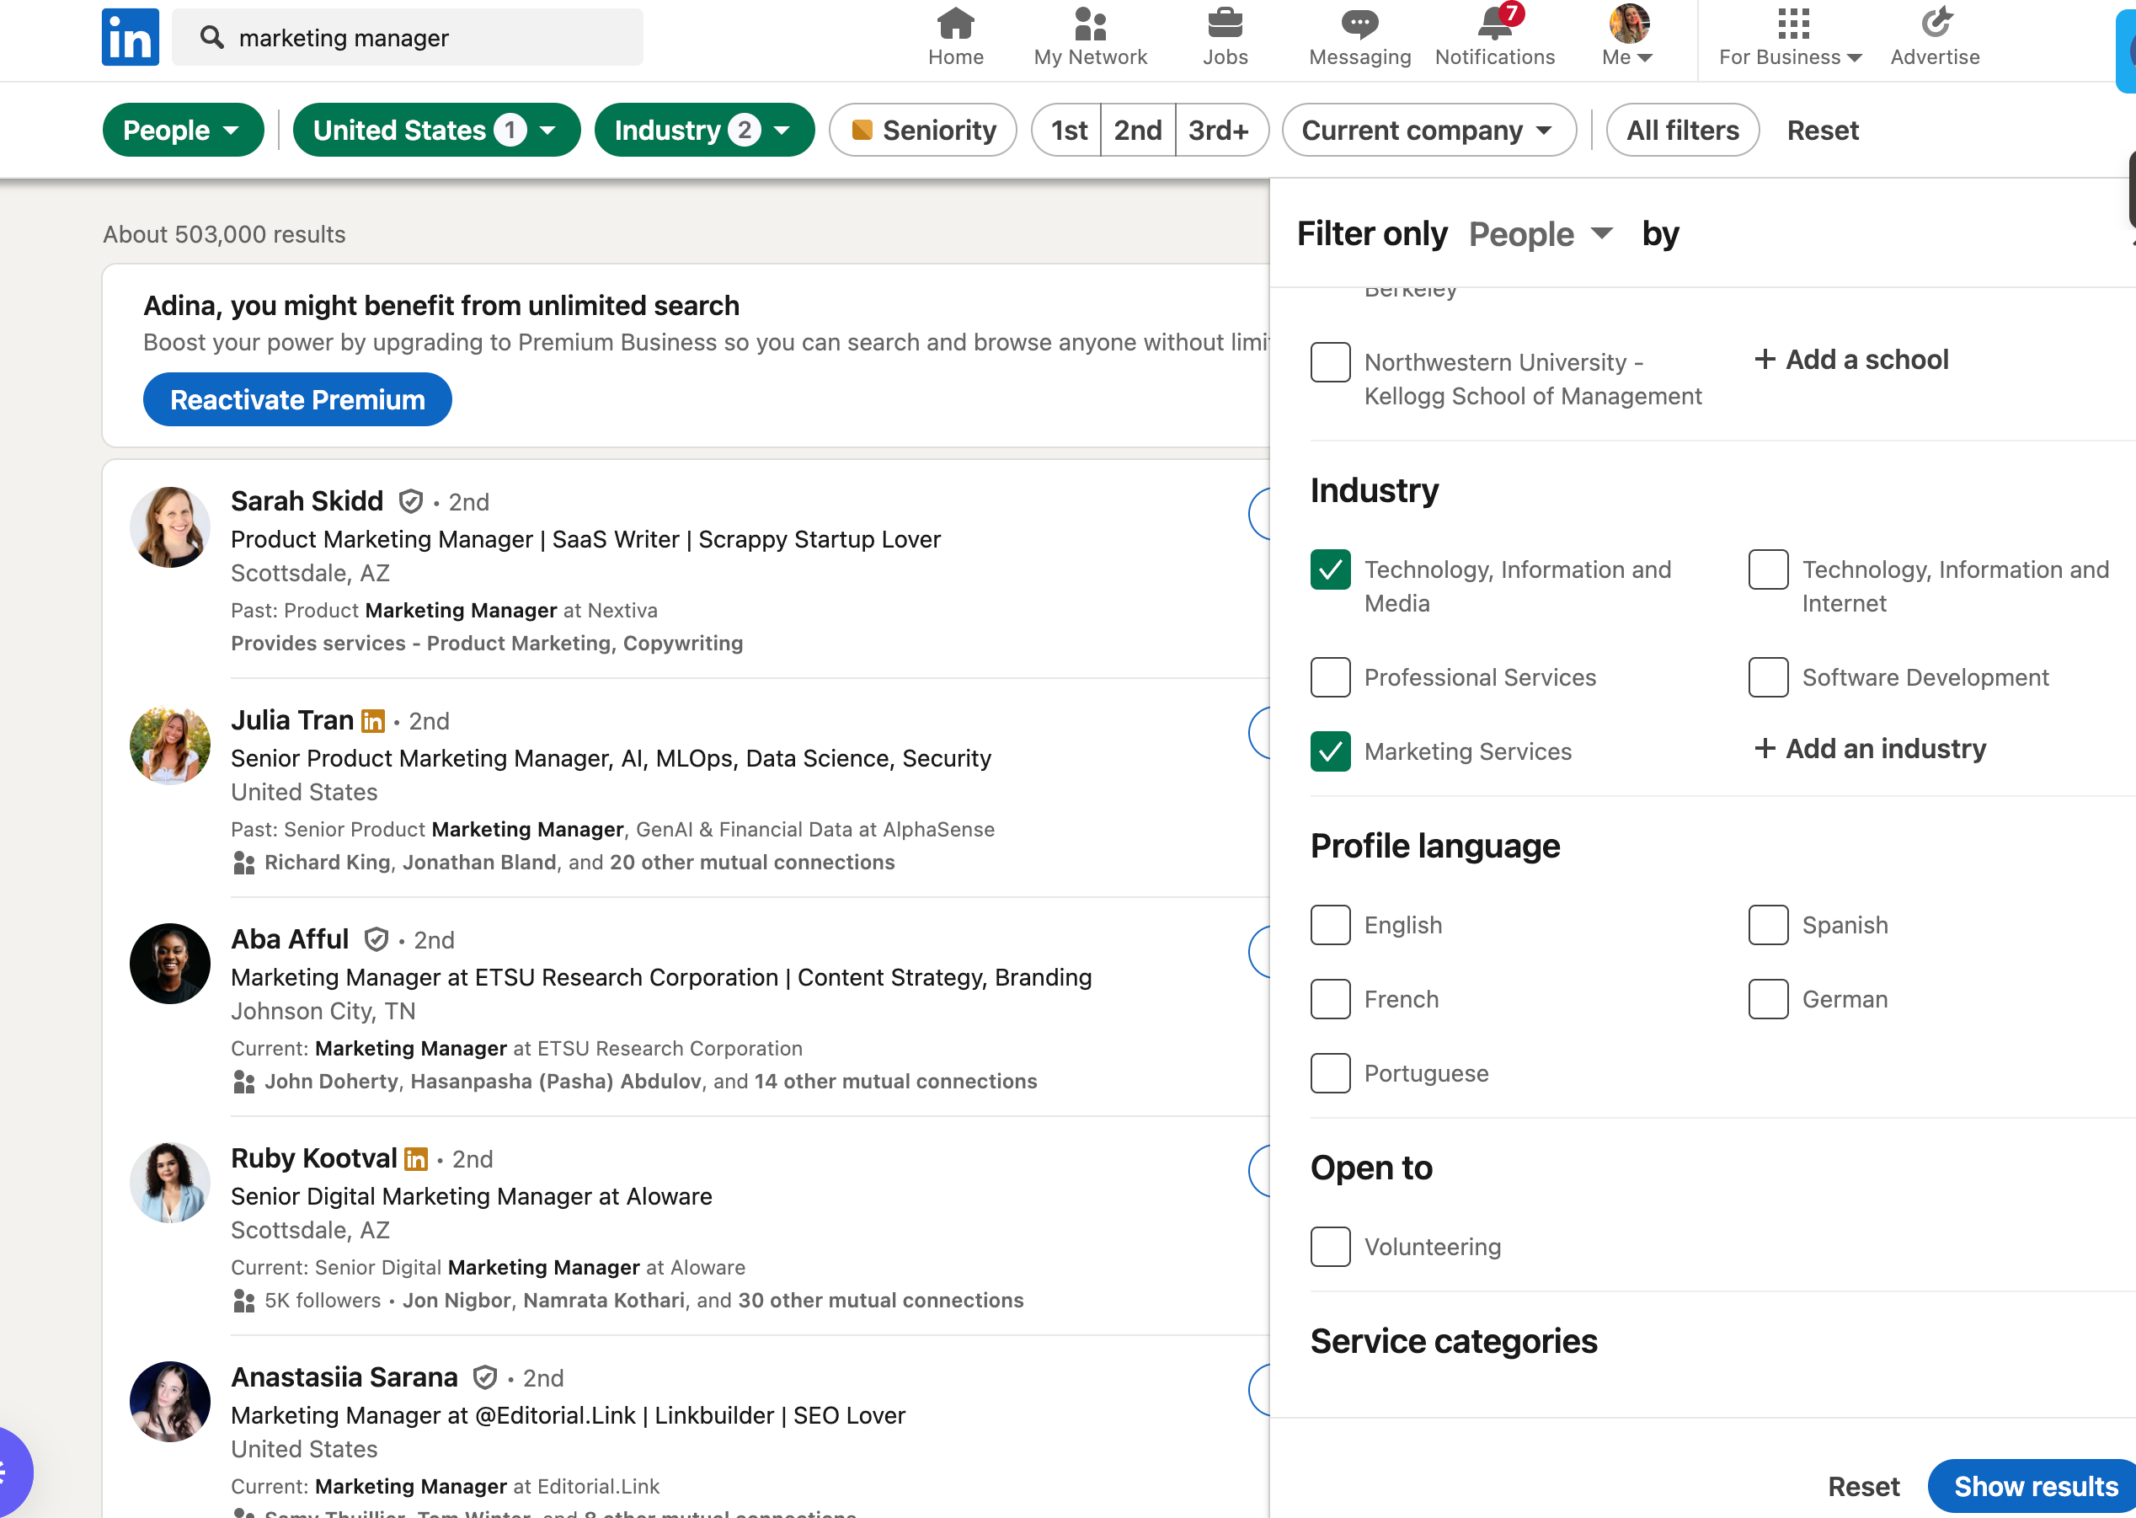
Task: Open the Current company dropdown
Action: pyautogui.click(x=1428, y=130)
